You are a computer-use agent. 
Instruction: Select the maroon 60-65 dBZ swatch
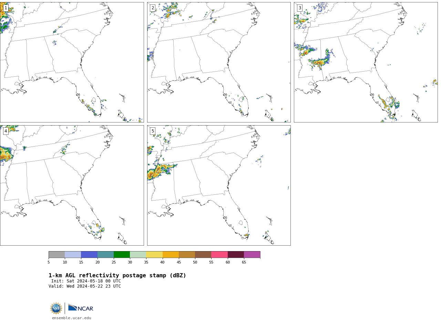236,255
